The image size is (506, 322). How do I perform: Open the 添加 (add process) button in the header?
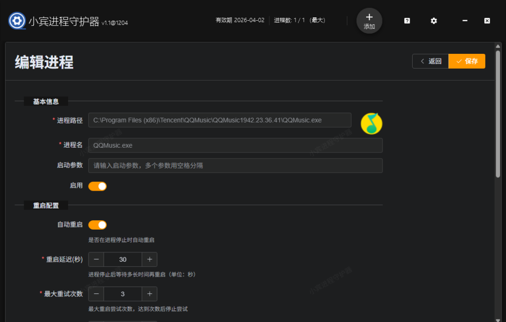[x=369, y=21]
